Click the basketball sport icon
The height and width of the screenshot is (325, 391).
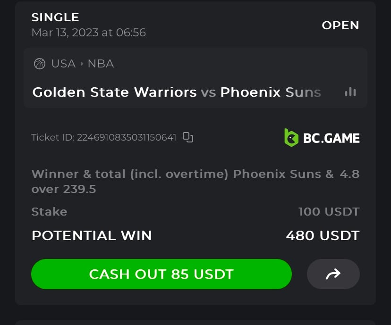39,64
